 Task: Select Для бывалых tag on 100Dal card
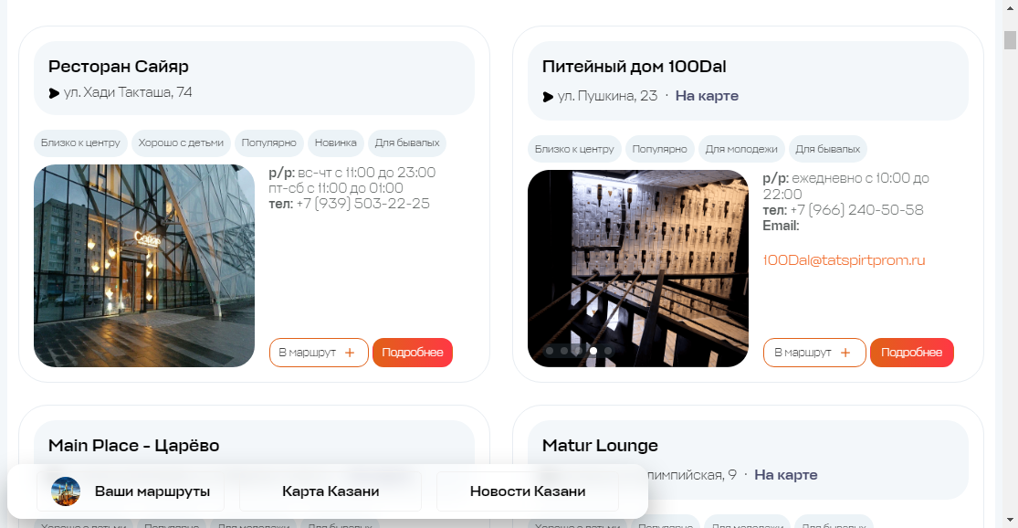click(x=828, y=150)
